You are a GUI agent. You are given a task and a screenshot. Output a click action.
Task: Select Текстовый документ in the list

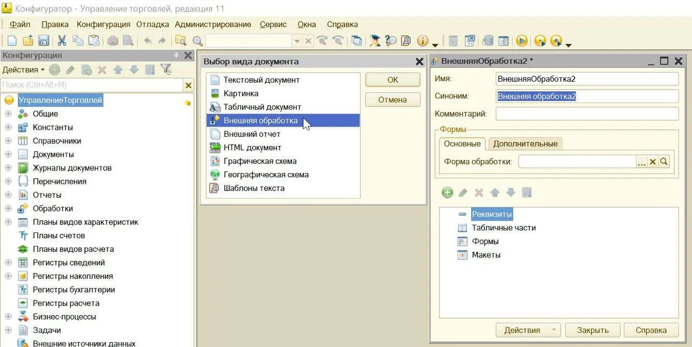click(x=283, y=80)
